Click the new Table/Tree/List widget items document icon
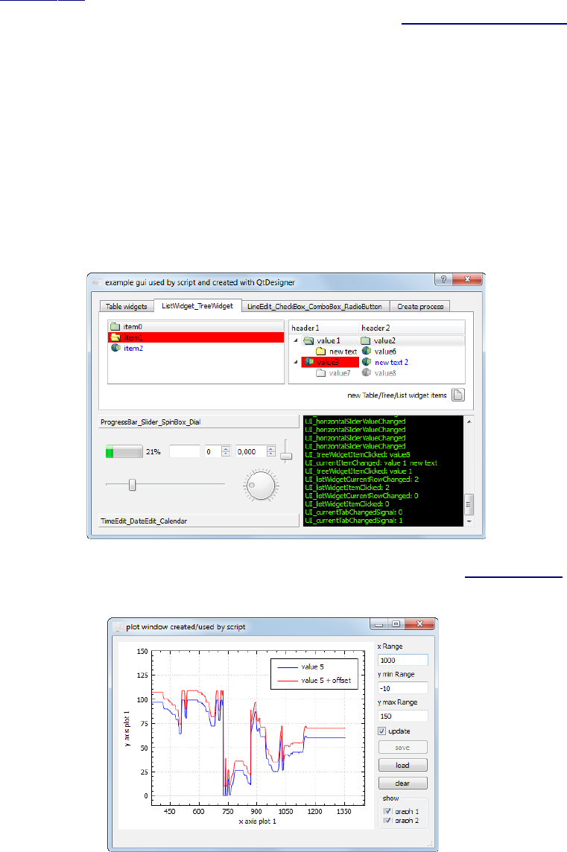Screen dimensions: 567x852 tap(458, 395)
